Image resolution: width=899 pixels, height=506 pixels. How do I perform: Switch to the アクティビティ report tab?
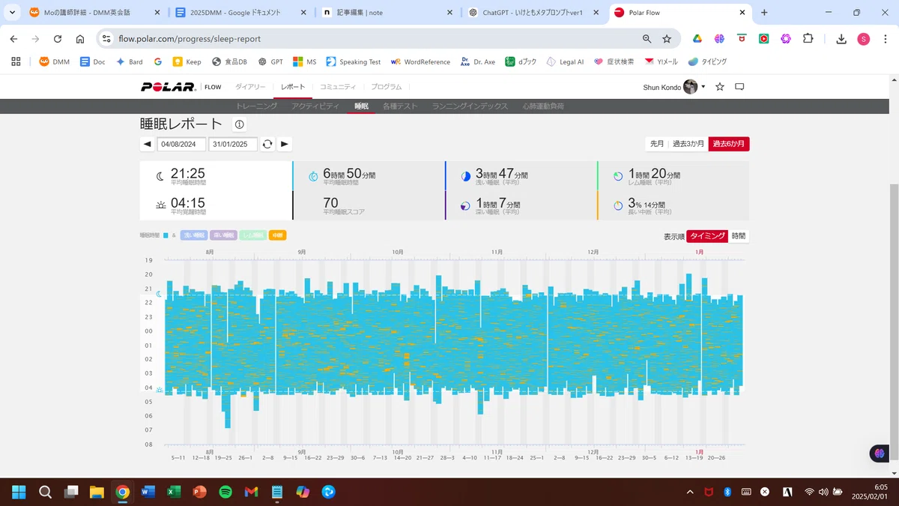point(315,106)
